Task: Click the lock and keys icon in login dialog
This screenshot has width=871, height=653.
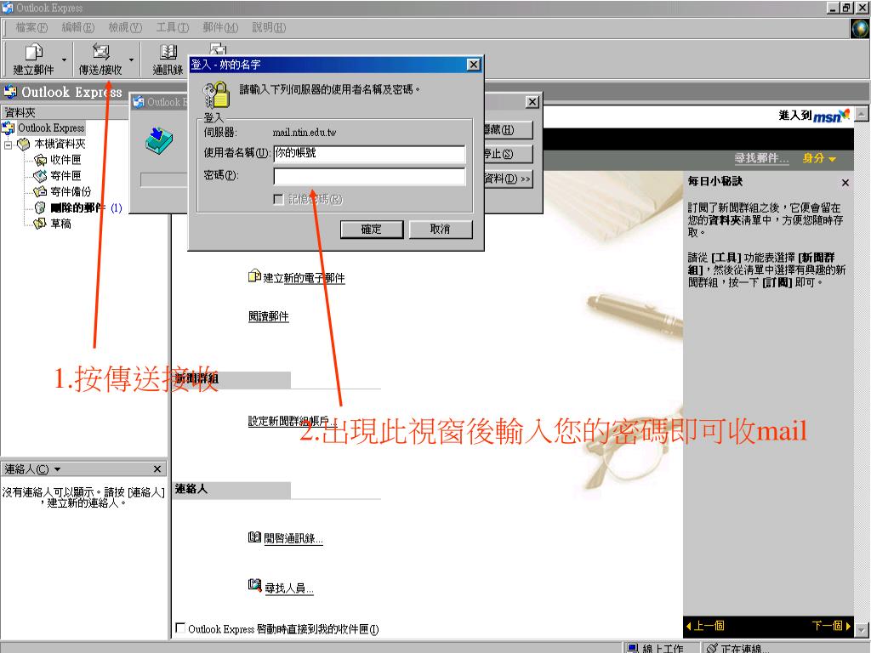Action: coord(217,94)
